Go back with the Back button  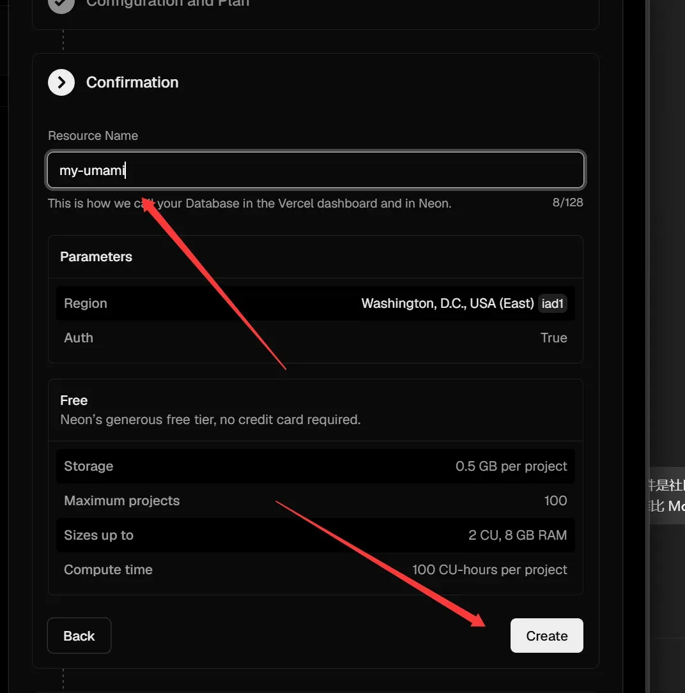click(x=79, y=636)
